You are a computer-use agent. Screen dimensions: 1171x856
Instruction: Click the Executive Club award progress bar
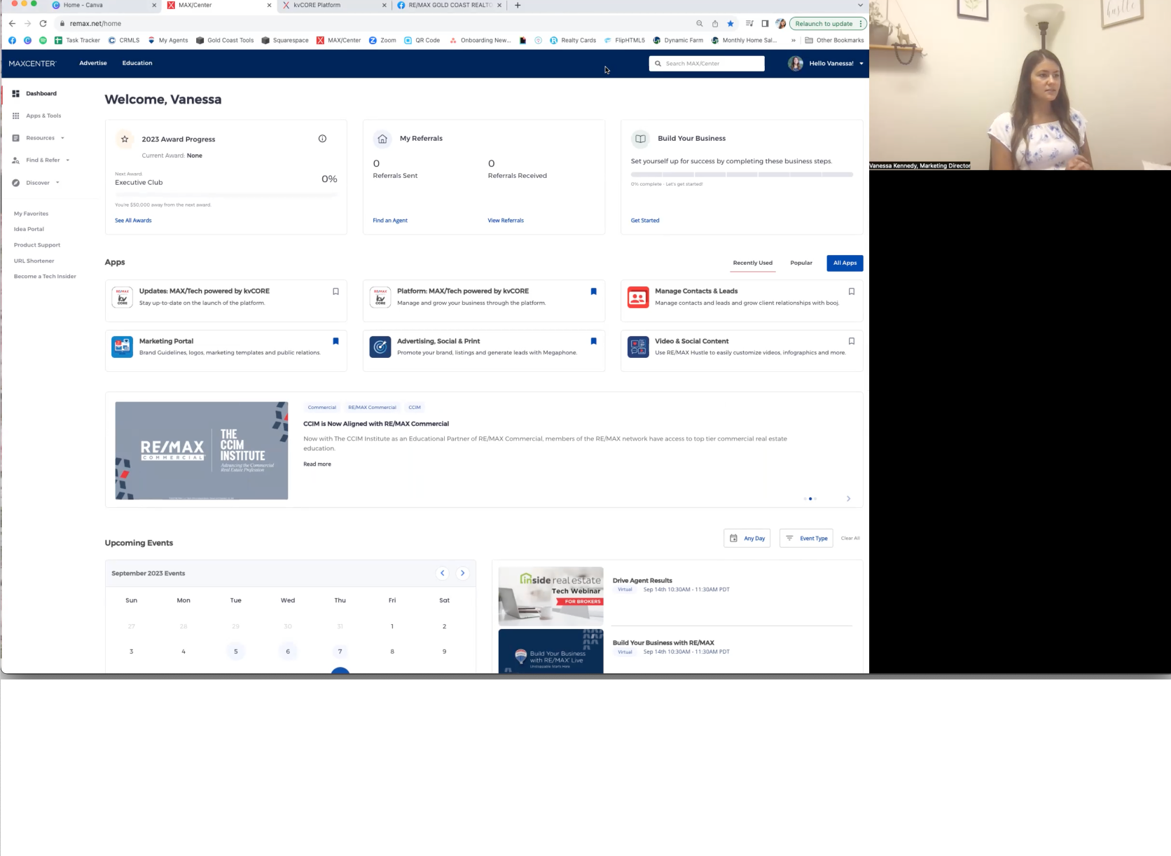[x=226, y=195]
